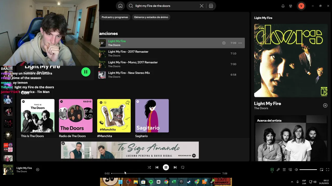Viewport: 332px width, 186px height.
Task: Add song to library from Now Playing panel
Action: (325, 105)
